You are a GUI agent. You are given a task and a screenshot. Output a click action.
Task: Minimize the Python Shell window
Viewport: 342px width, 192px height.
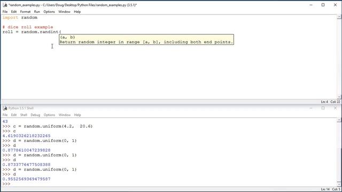point(311,108)
